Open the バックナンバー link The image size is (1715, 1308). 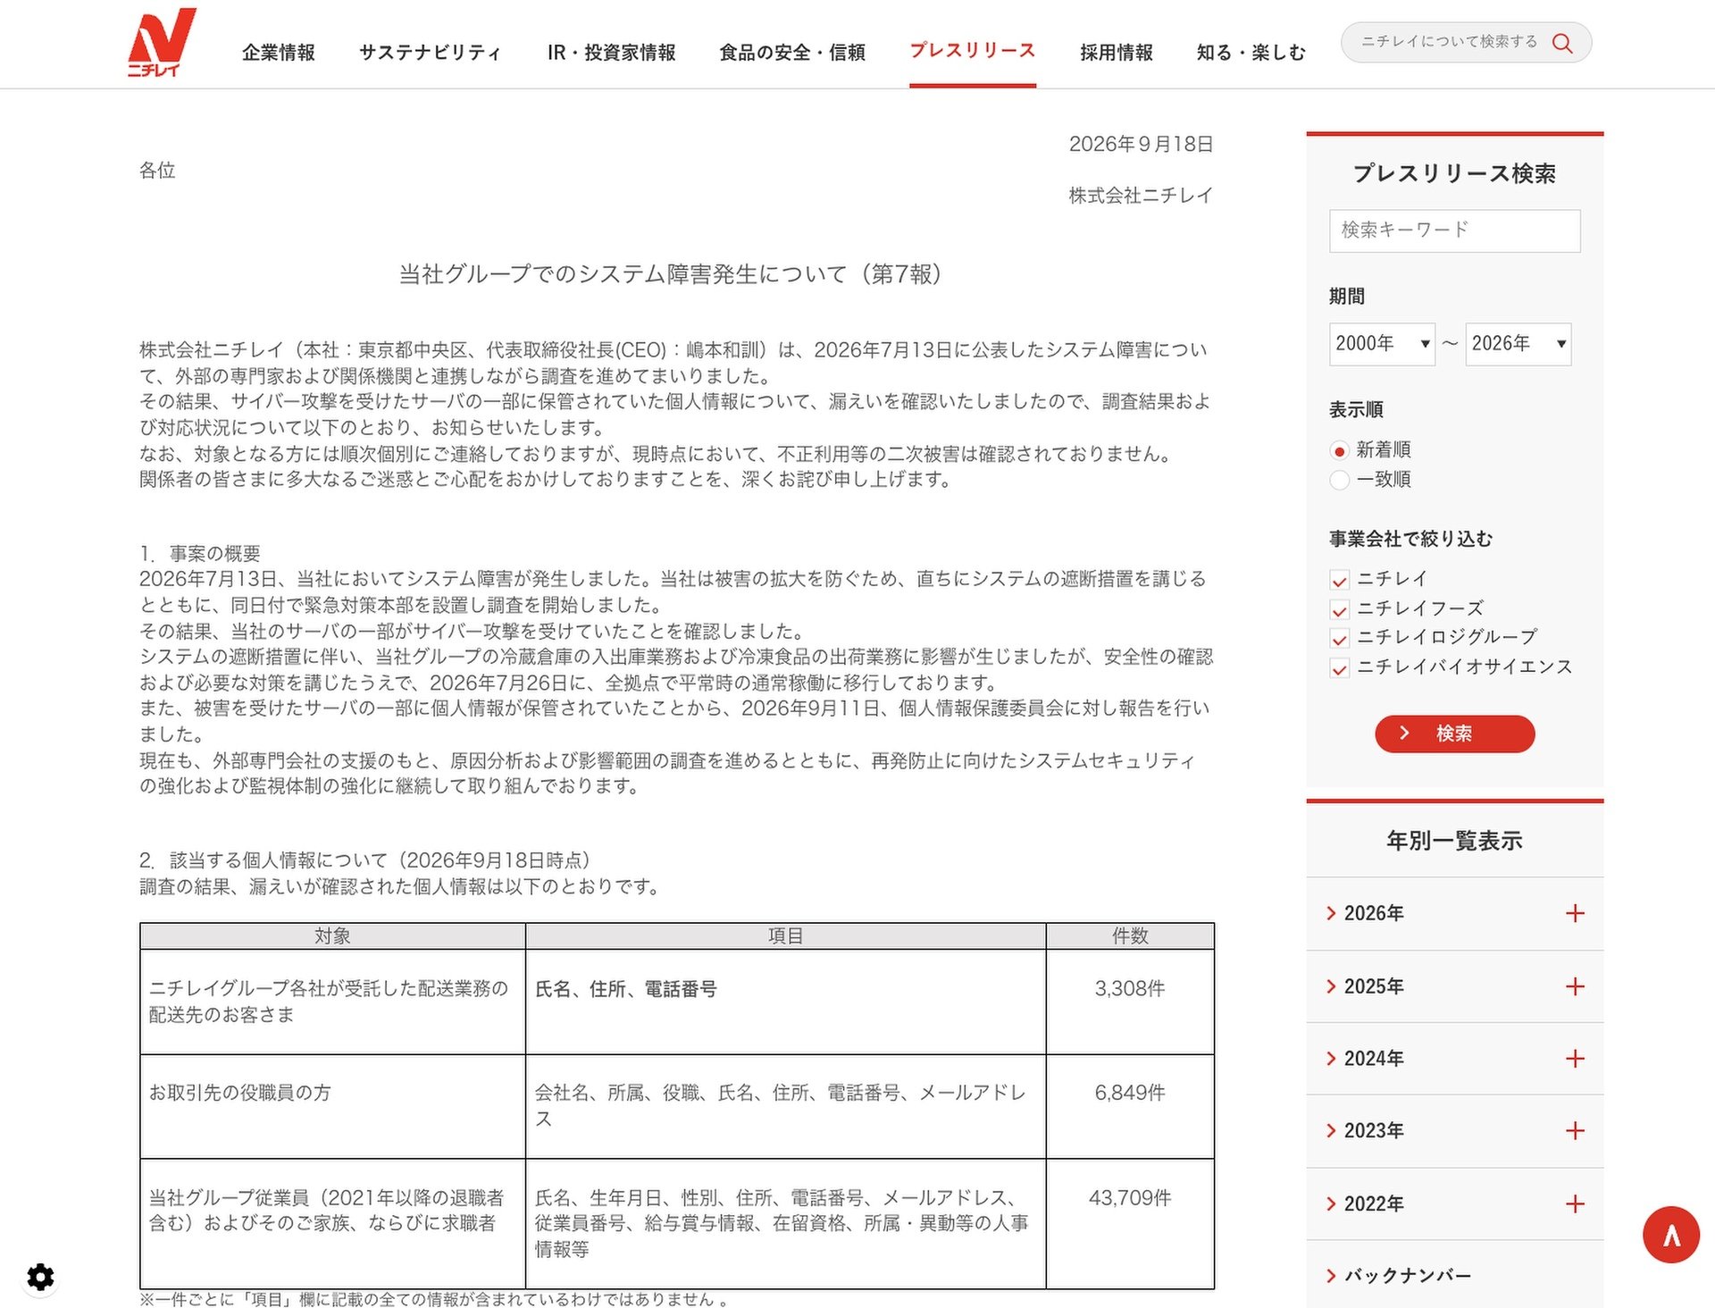(x=1407, y=1276)
